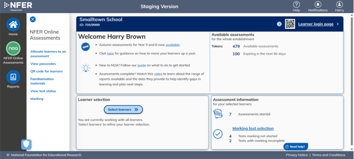354x159 pixels.
Task: Click the scrollbar up arrow
Action: click(352, 16)
